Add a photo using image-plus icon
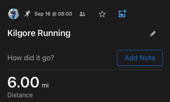 tap(122, 13)
